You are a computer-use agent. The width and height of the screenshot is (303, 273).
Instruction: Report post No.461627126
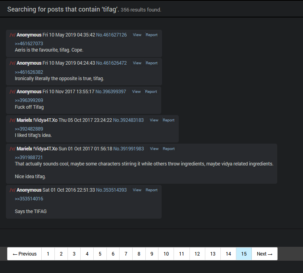(152, 35)
